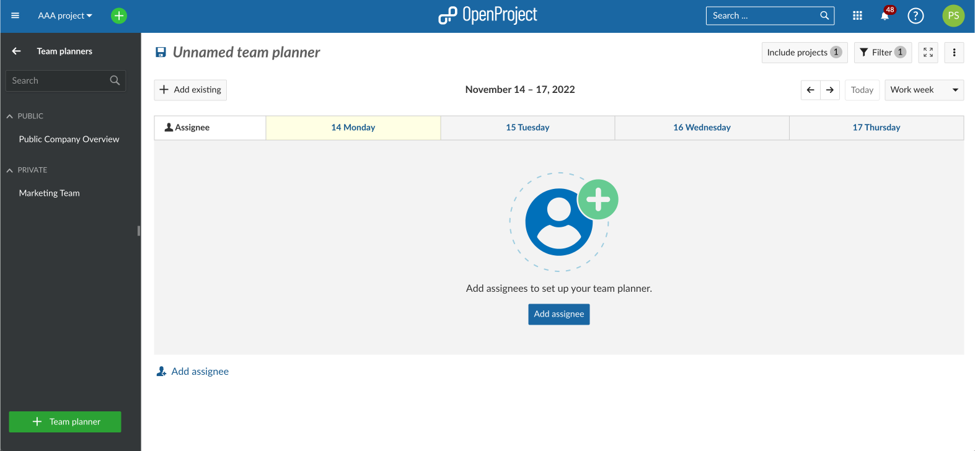Open the Work week view dropdown
975x451 pixels.
pyautogui.click(x=924, y=90)
